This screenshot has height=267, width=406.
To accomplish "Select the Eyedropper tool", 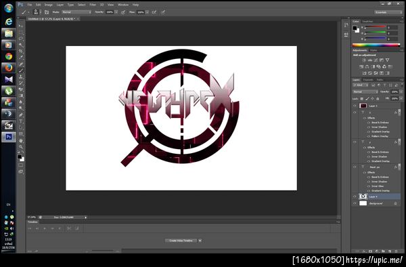I will [21, 58].
